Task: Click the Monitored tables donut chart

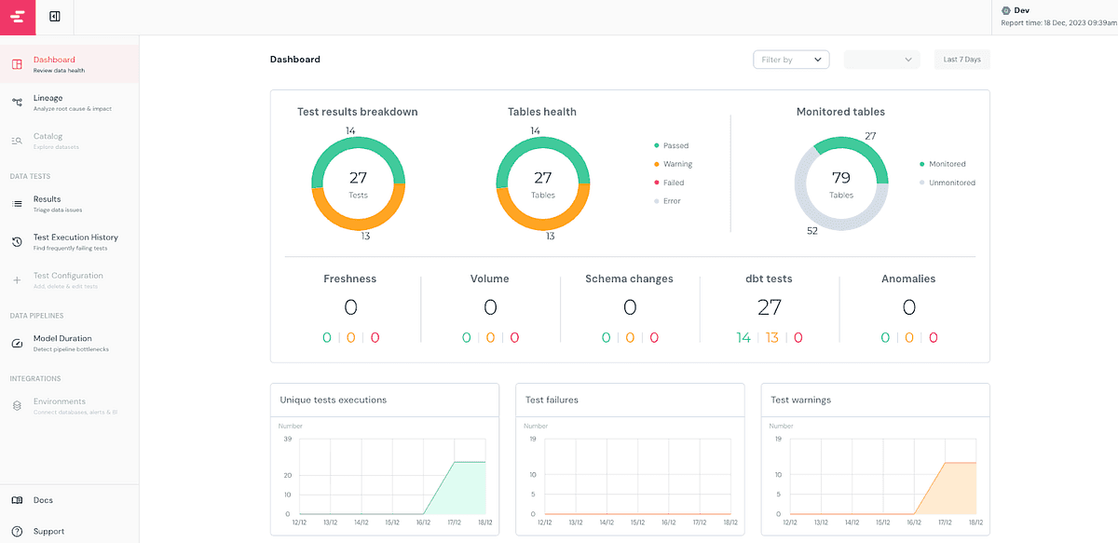Action: [841, 183]
